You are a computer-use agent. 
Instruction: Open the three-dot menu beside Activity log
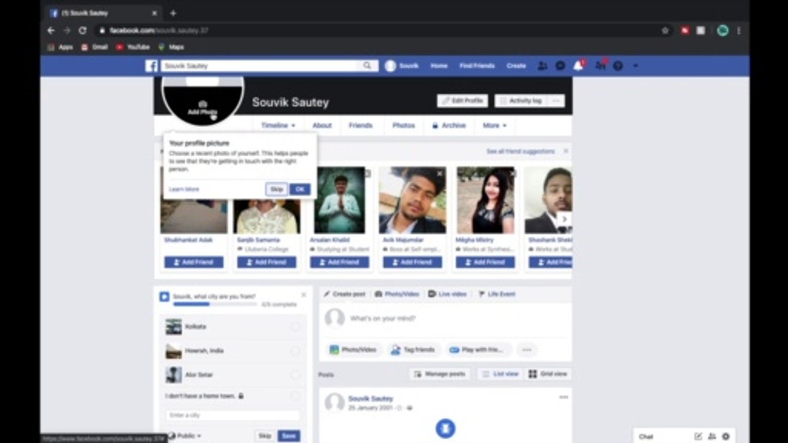[x=556, y=101]
